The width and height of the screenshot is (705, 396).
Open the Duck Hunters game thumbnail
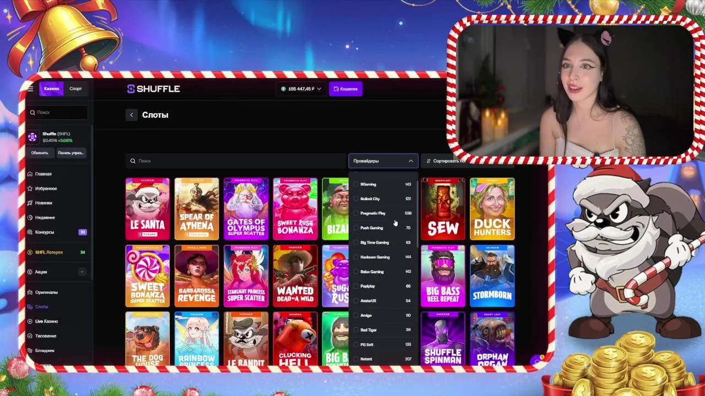coord(492,209)
